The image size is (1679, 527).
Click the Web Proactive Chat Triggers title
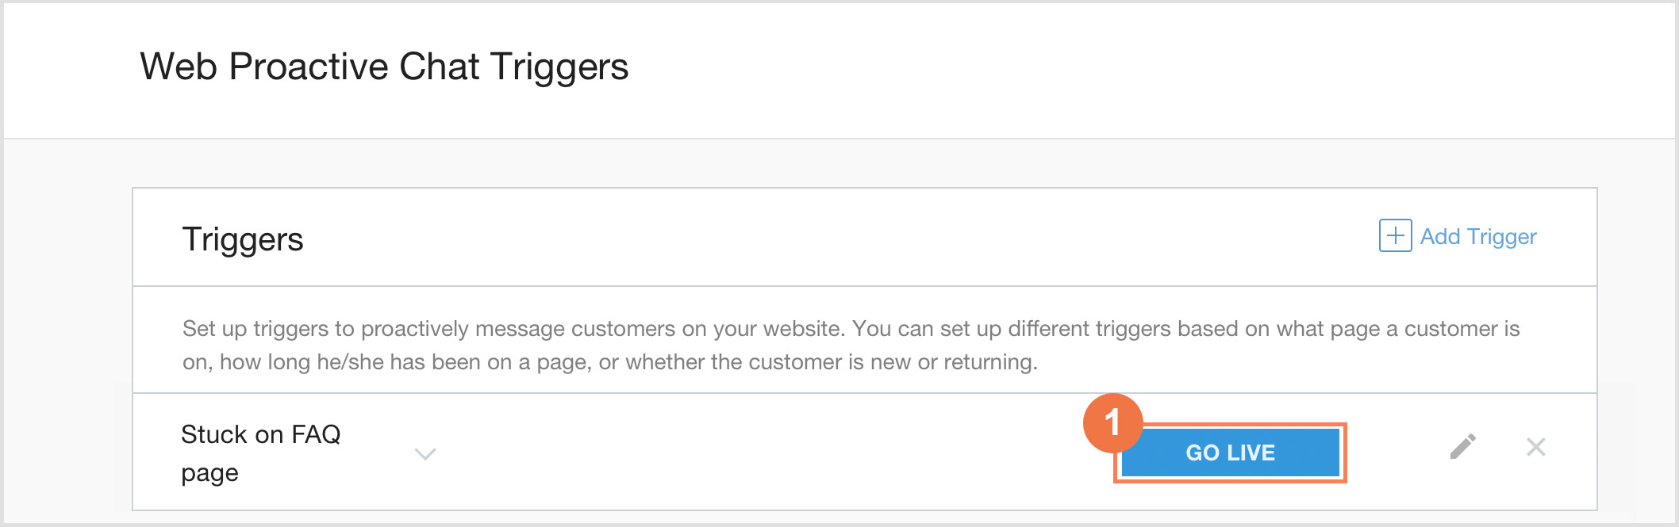click(384, 67)
